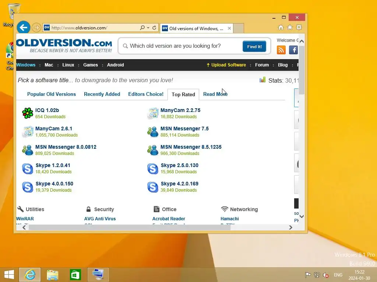Click the browser Forward arrow button

tap(36, 28)
